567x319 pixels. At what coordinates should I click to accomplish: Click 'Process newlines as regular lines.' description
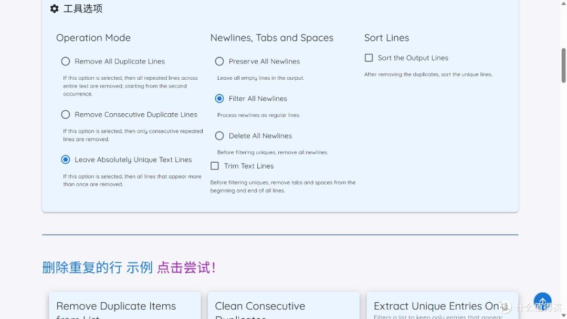coord(258,115)
